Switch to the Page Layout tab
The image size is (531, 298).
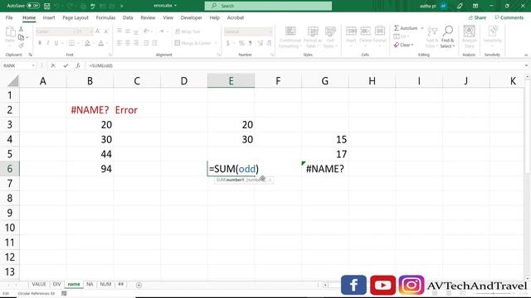(x=76, y=17)
